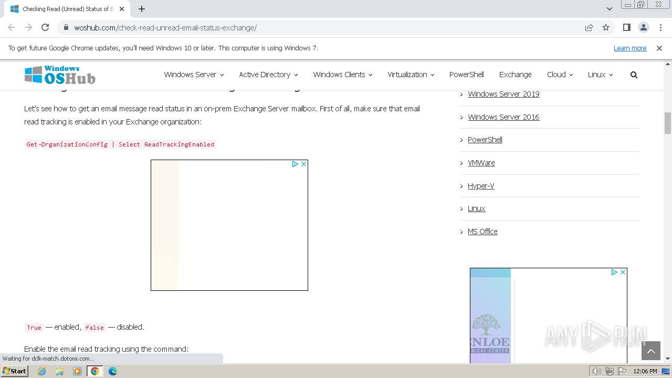672x378 pixels.
Task: Open File Explorer from taskbar
Action: (x=59, y=371)
